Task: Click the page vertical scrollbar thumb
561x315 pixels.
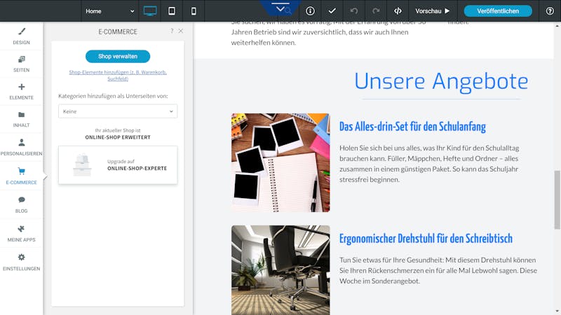Action: point(557,200)
